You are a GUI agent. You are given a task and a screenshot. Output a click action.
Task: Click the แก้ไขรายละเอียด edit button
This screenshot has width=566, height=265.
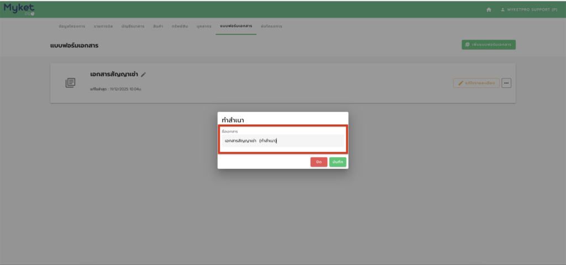pyautogui.click(x=476, y=83)
